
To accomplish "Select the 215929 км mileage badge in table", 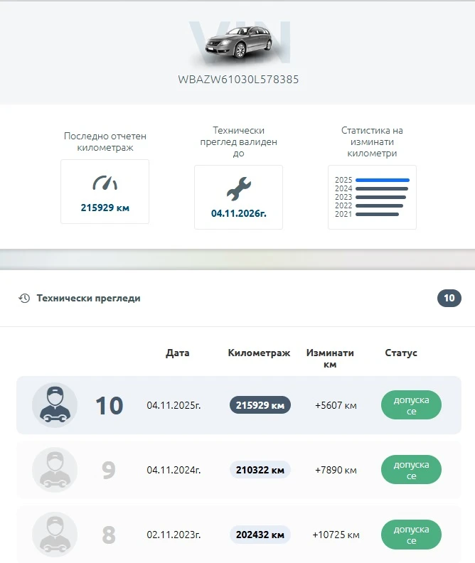I will coord(260,405).
